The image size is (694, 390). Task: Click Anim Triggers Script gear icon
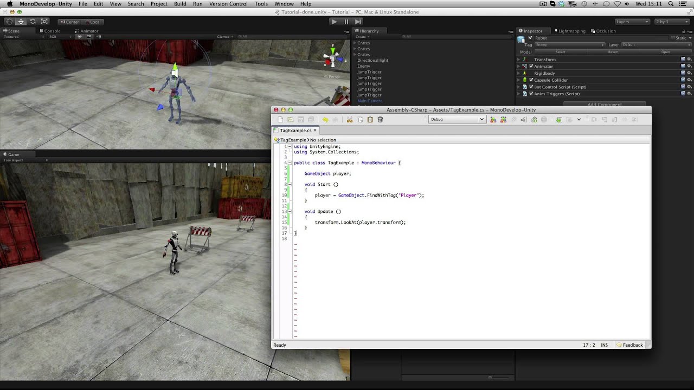tap(689, 94)
